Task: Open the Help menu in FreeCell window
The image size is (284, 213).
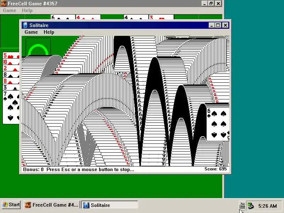Action: [27, 10]
